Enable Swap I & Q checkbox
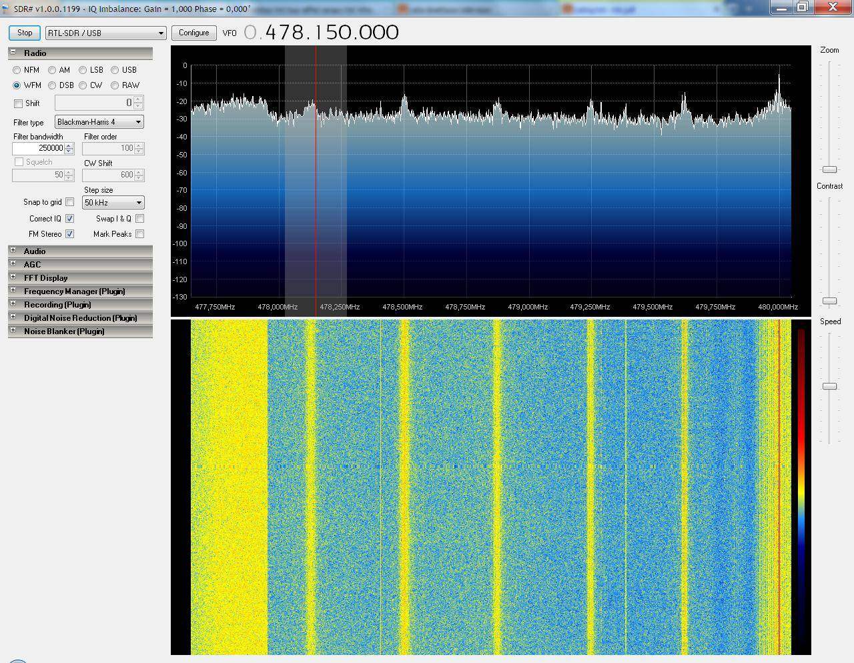The width and height of the screenshot is (854, 663). 139,219
